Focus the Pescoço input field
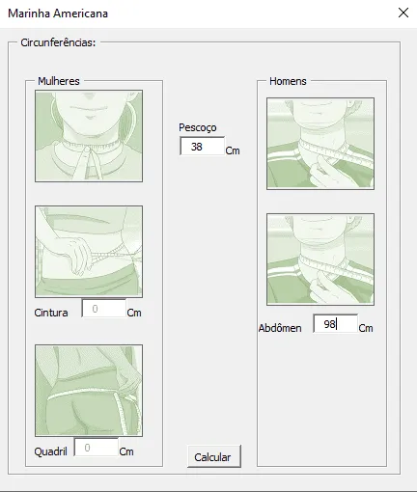Screen dimensions: 417x492 (x=203, y=146)
